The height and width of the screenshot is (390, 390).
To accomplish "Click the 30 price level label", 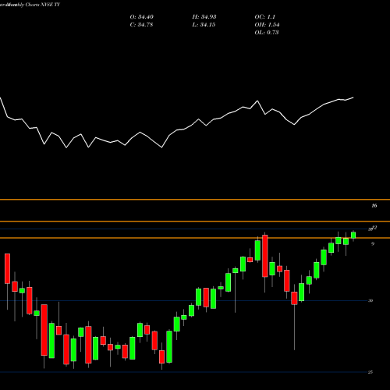I will point(370,301).
